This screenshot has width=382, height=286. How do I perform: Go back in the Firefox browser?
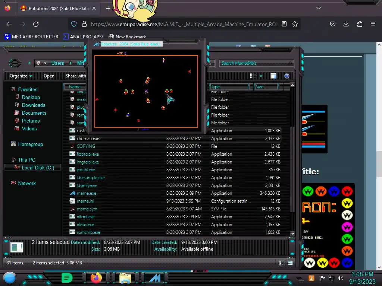[9, 24]
